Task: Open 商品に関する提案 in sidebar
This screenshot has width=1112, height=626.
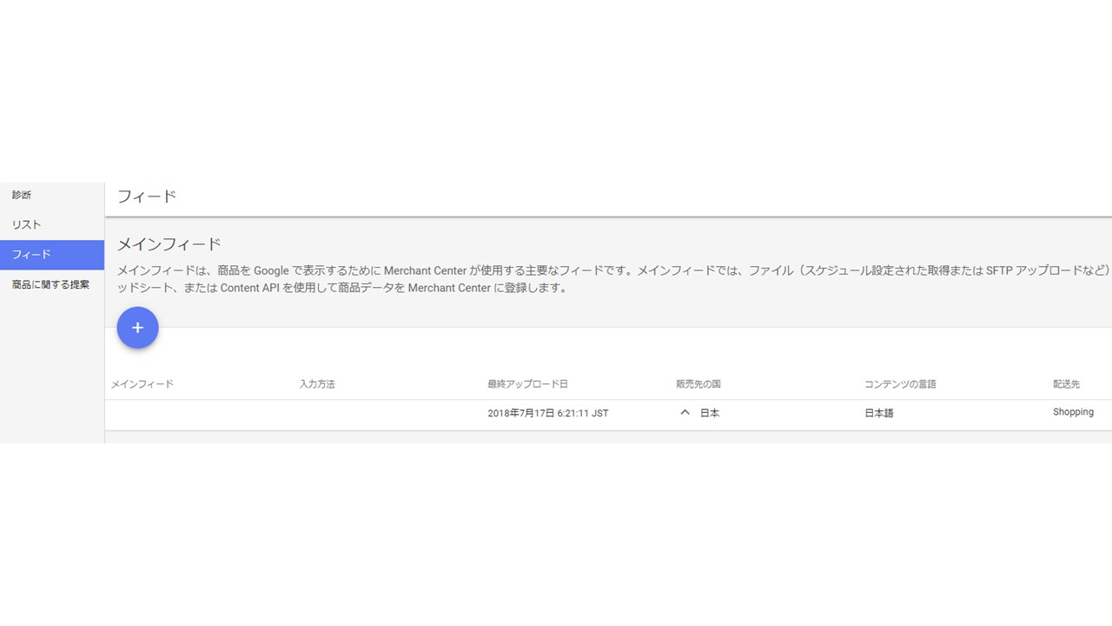Action: click(x=52, y=284)
